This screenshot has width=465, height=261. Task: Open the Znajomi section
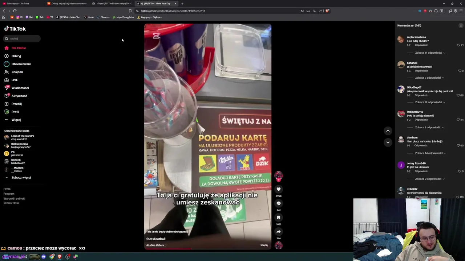[13, 72]
